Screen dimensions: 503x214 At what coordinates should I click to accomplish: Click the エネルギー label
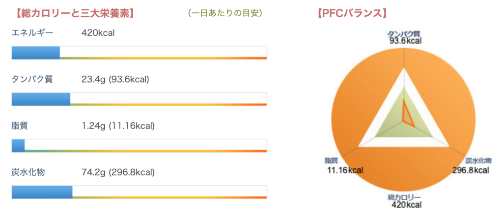click(32, 33)
